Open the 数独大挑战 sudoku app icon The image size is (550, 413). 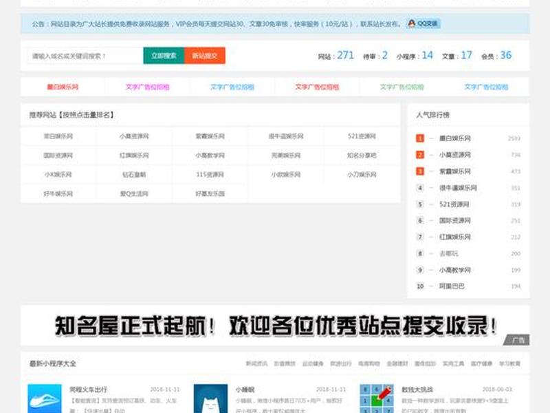tap(377, 399)
